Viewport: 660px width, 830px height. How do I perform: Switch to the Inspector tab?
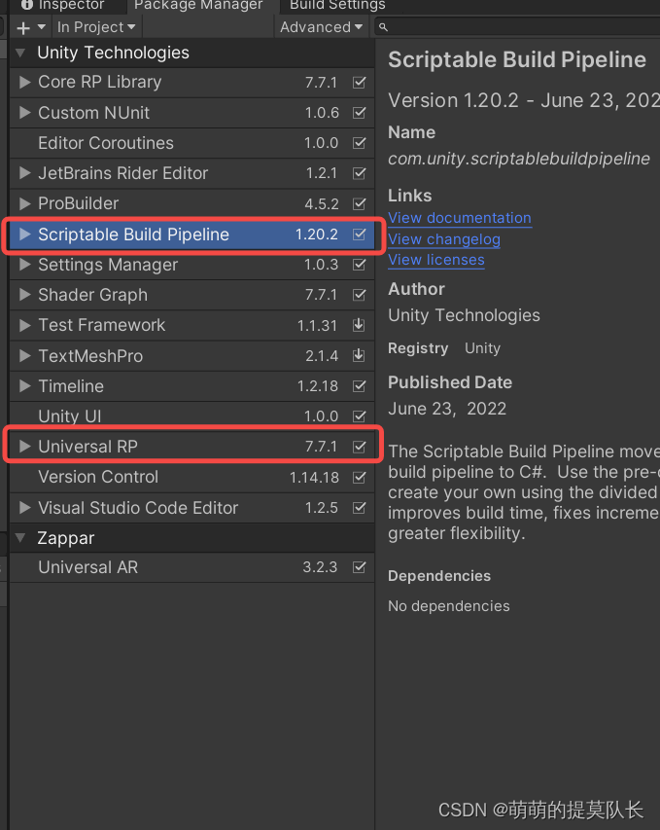(x=62, y=5)
